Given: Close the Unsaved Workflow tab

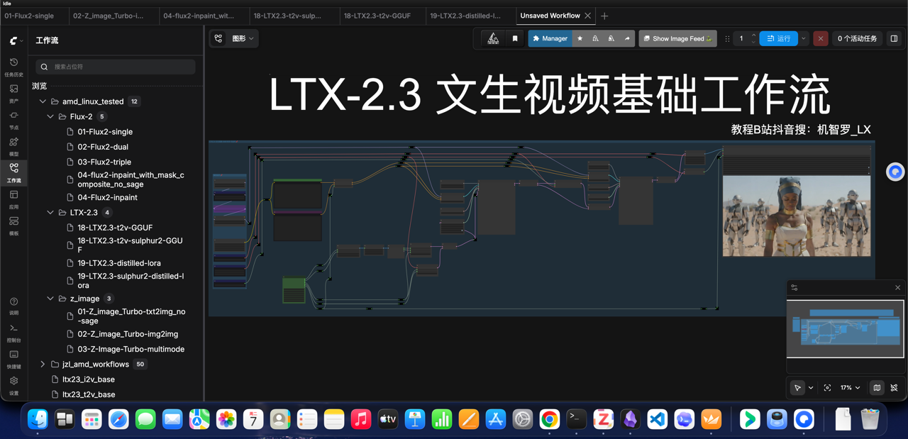Looking at the screenshot, I should click(x=587, y=16).
